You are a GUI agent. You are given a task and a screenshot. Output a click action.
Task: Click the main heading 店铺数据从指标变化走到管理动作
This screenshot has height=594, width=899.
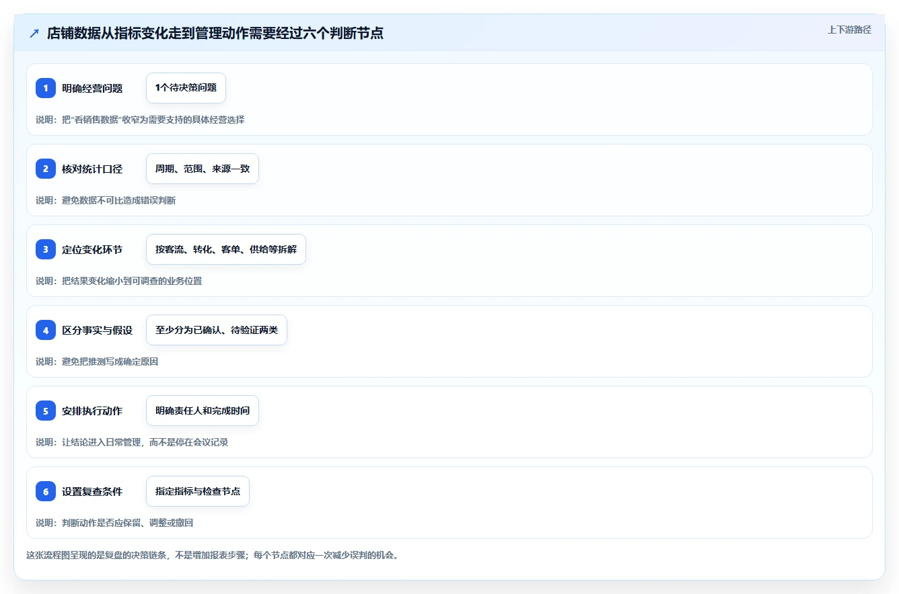[x=215, y=34]
